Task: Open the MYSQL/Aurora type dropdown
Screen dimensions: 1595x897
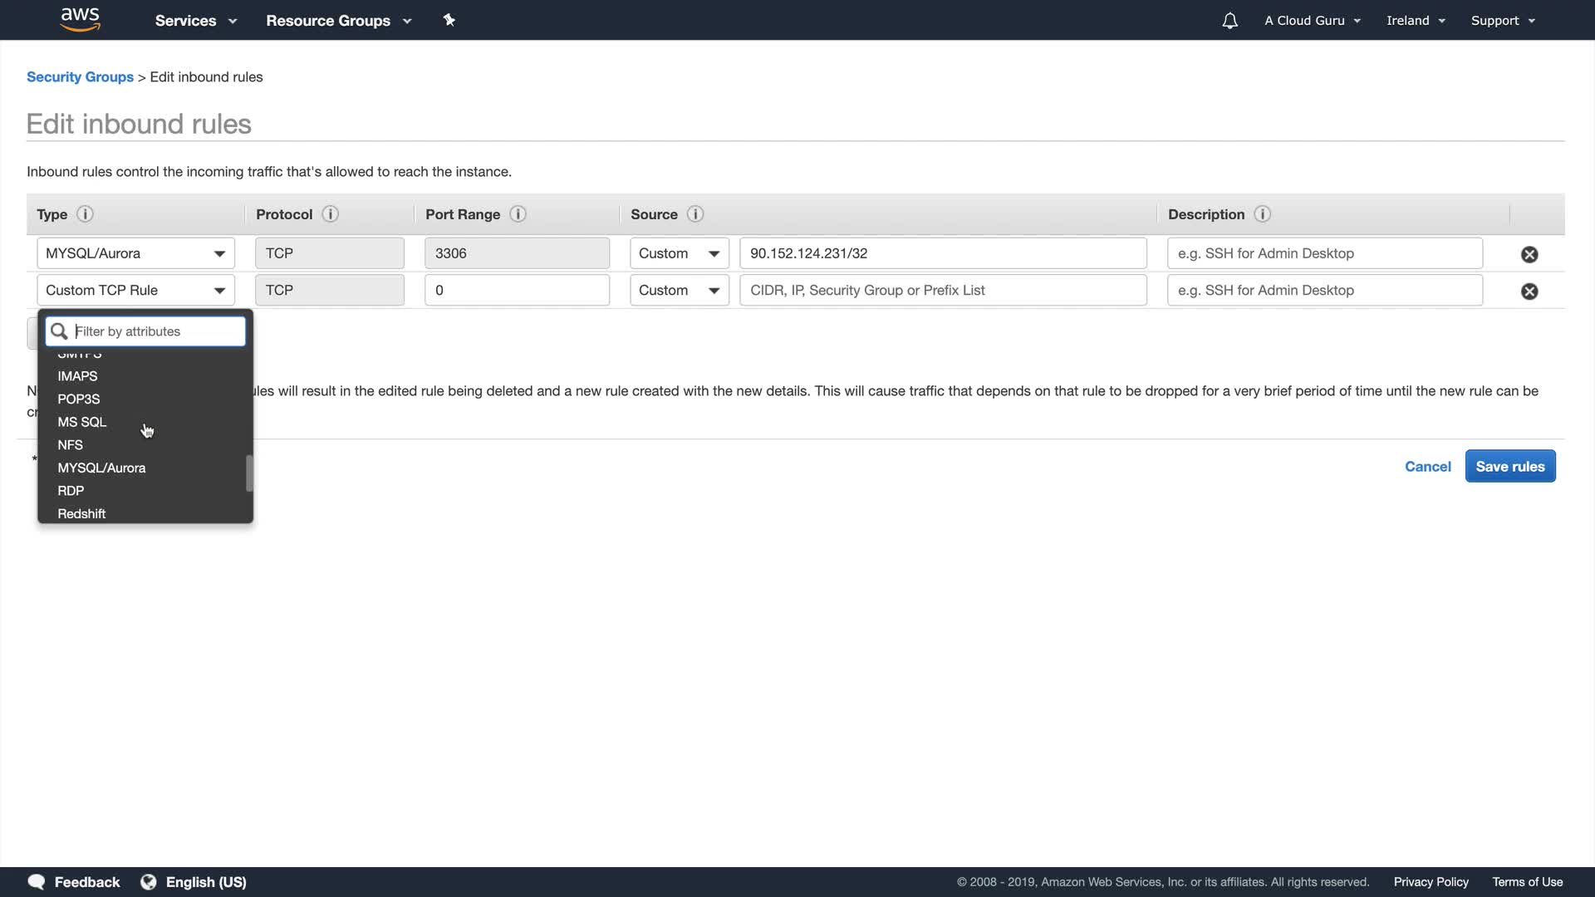Action: [135, 253]
